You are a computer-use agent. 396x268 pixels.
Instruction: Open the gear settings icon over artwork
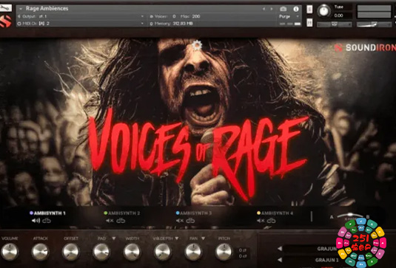[x=197, y=45]
